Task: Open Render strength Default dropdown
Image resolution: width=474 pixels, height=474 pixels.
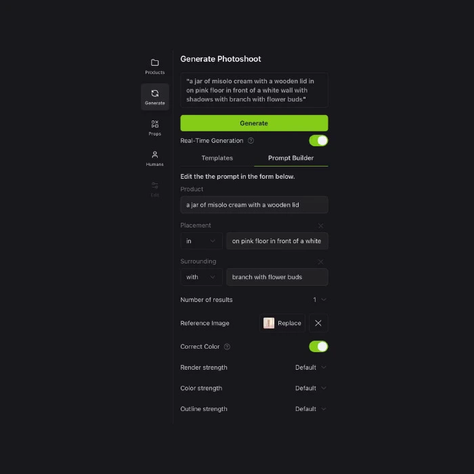Action: [x=310, y=367]
